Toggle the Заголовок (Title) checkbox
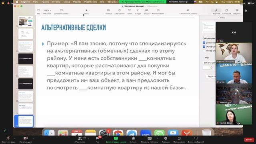 pyautogui.click(x=204, y=43)
